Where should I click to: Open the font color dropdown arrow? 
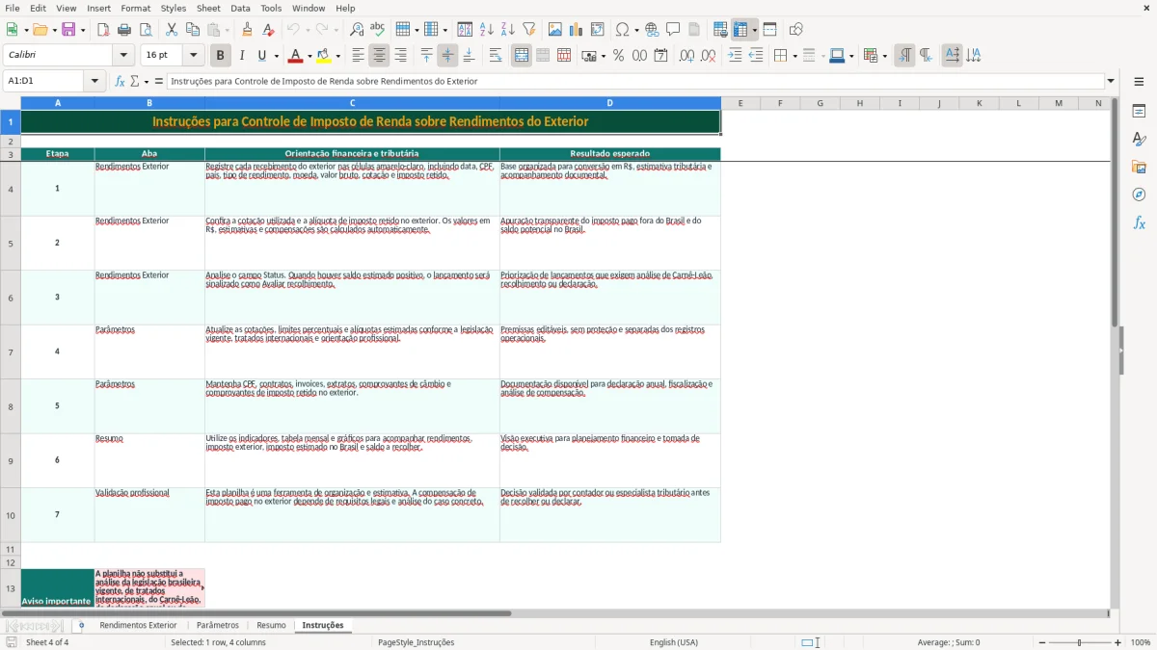tap(309, 56)
